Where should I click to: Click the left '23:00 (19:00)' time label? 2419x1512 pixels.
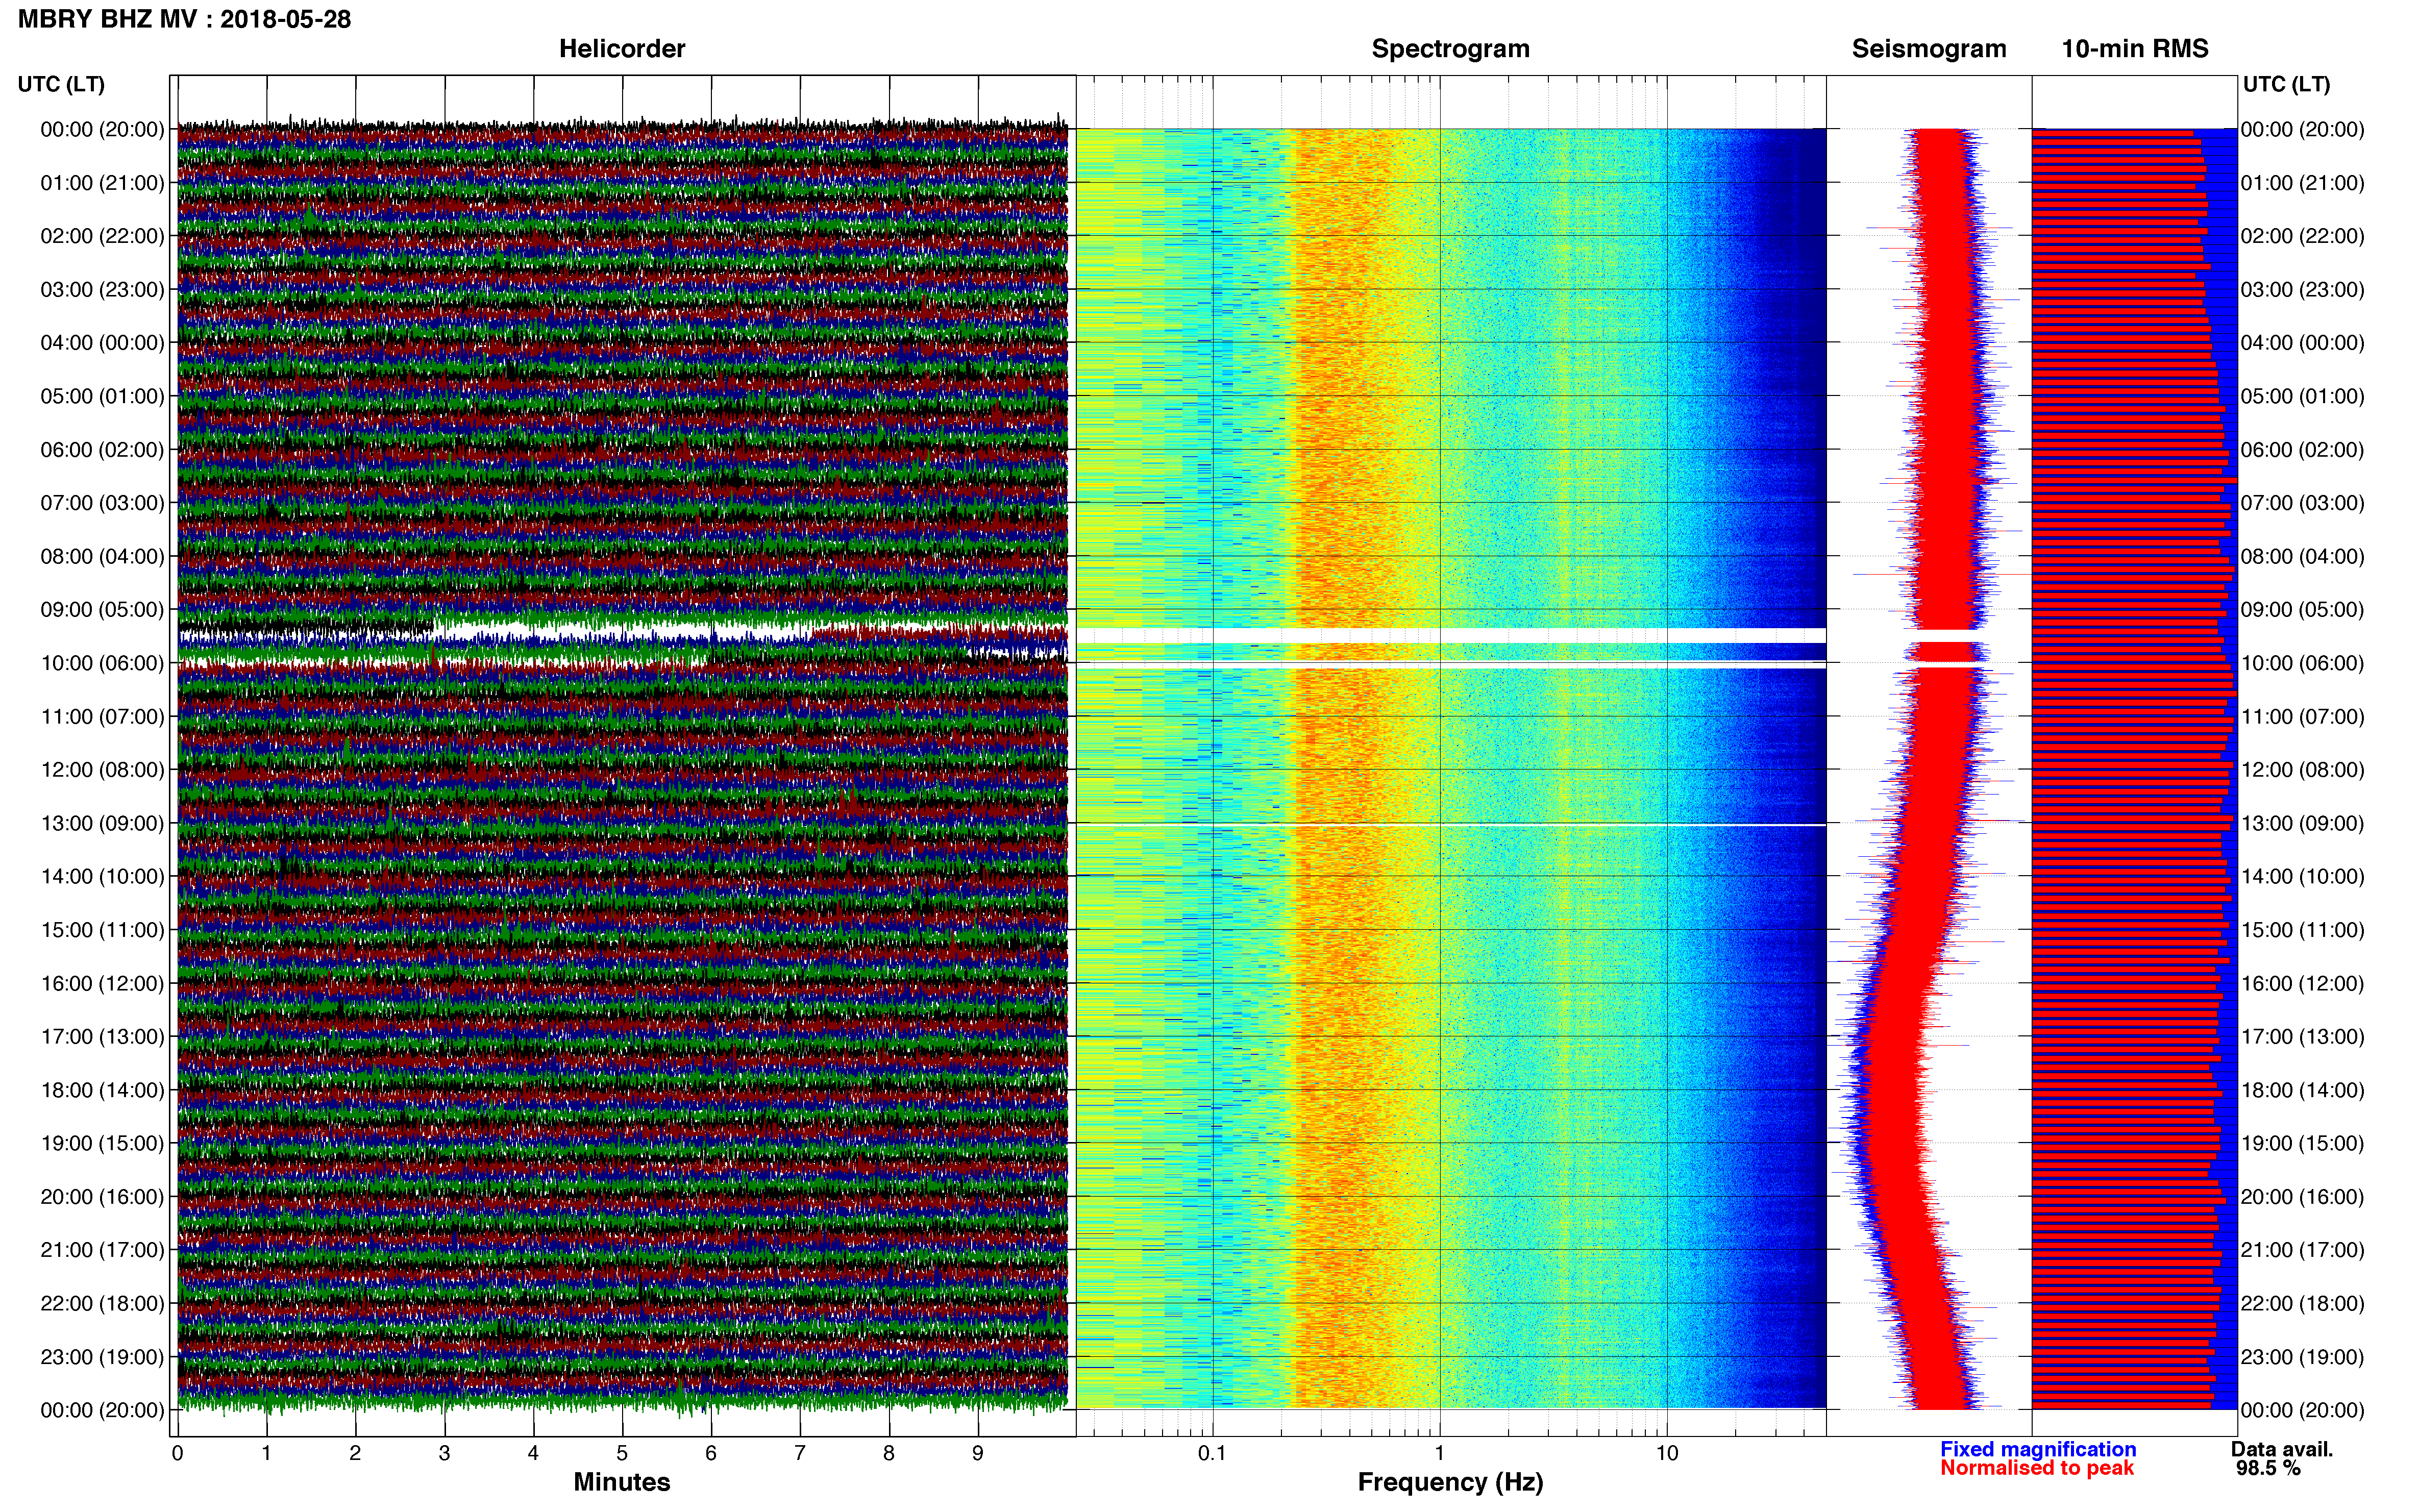pyautogui.click(x=102, y=1357)
